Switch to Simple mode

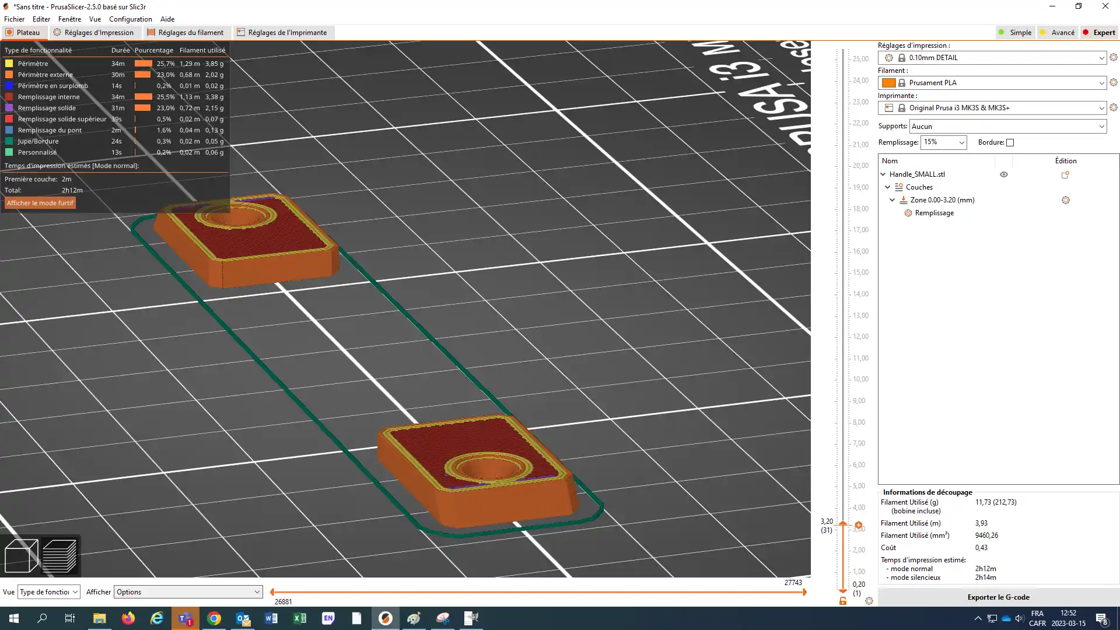pos(1015,33)
